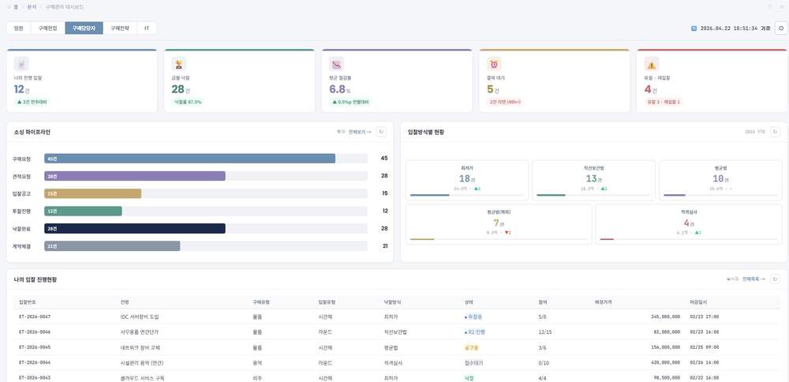Click the 02/25 09:00 deadline cell
The image size is (789, 382).
tap(704, 347)
